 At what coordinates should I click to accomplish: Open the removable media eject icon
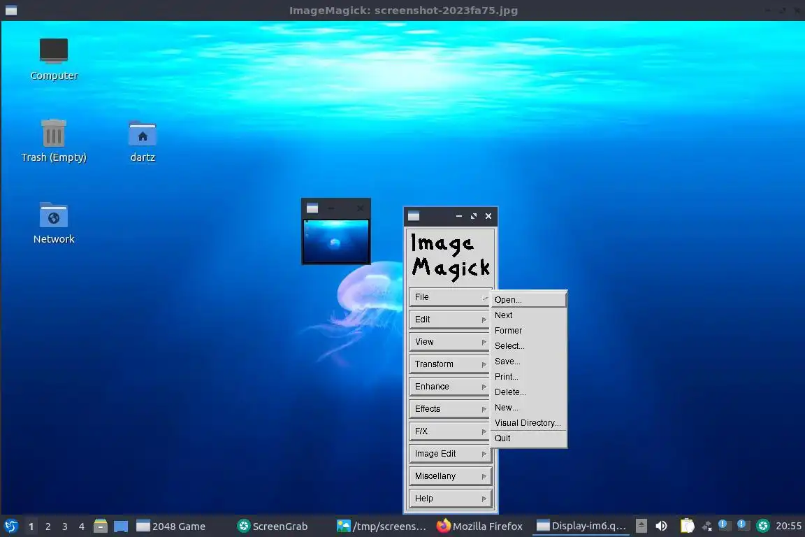[641, 526]
